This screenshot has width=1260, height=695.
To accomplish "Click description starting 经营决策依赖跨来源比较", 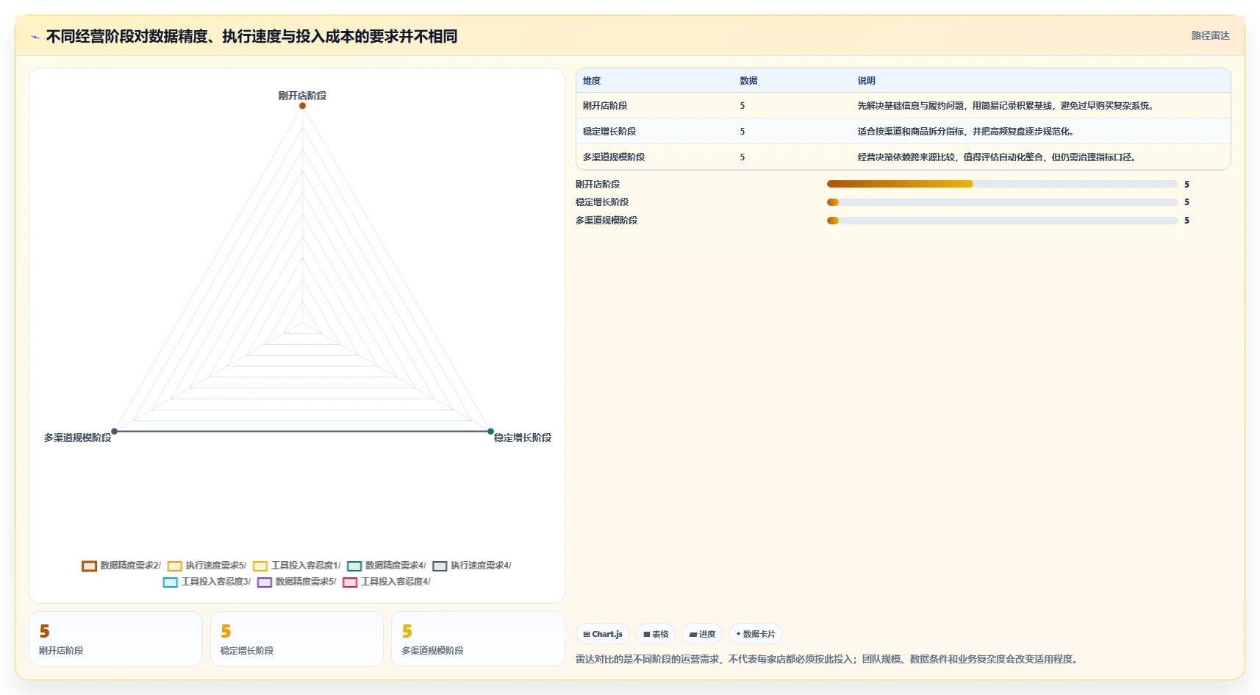I will click(998, 157).
